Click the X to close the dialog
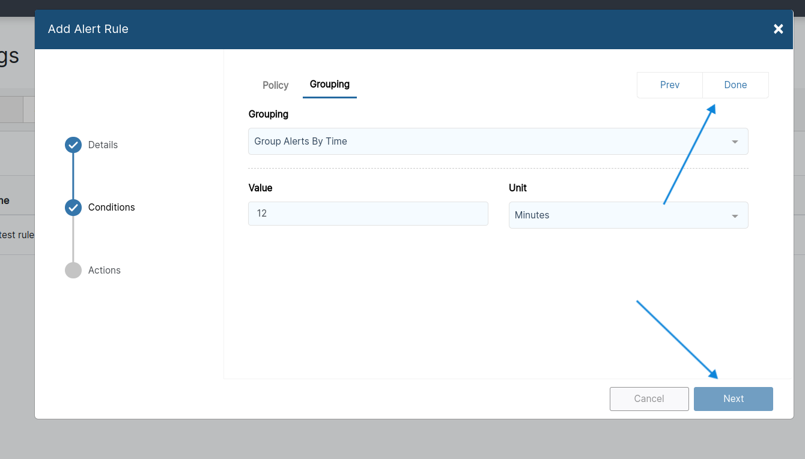The height and width of the screenshot is (459, 805). (778, 29)
